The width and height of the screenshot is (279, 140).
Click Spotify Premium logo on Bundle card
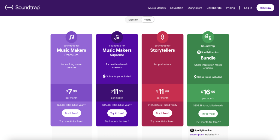point(208,52)
